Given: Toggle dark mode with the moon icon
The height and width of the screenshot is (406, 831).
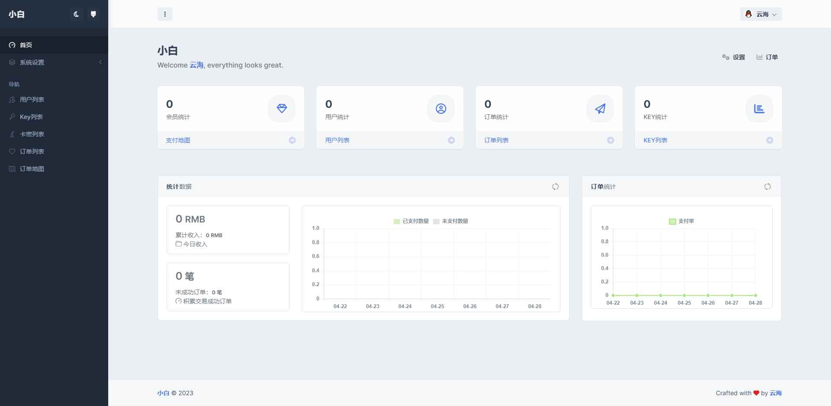Looking at the screenshot, I should (76, 14).
